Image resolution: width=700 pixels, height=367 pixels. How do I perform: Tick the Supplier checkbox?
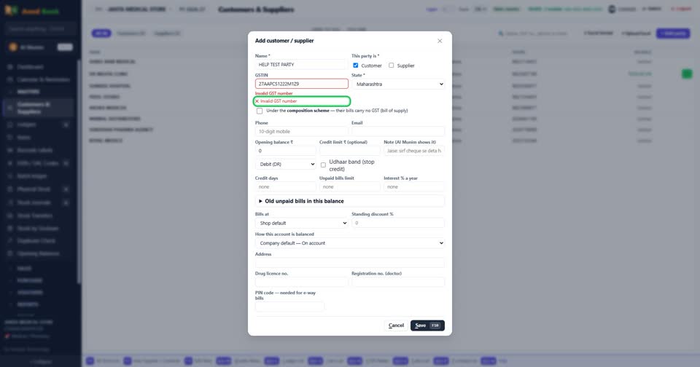[391, 65]
